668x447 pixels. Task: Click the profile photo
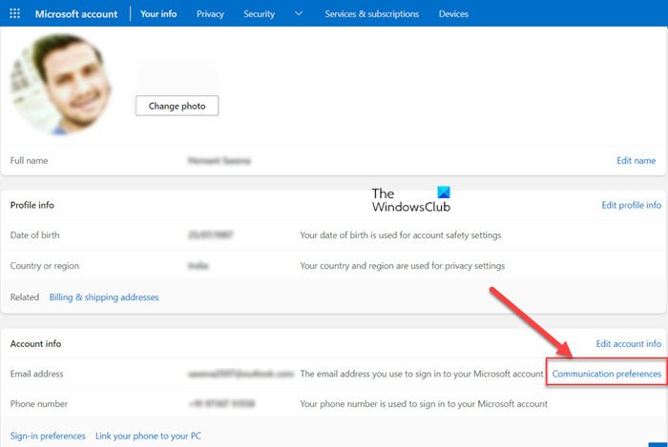(x=61, y=83)
